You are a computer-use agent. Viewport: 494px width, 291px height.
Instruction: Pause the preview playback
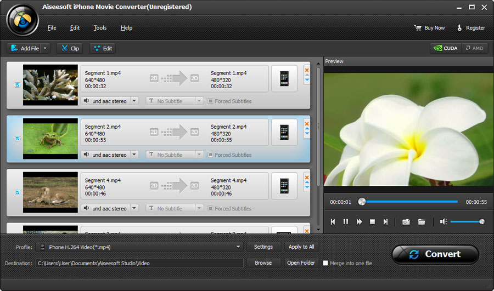[346, 222]
